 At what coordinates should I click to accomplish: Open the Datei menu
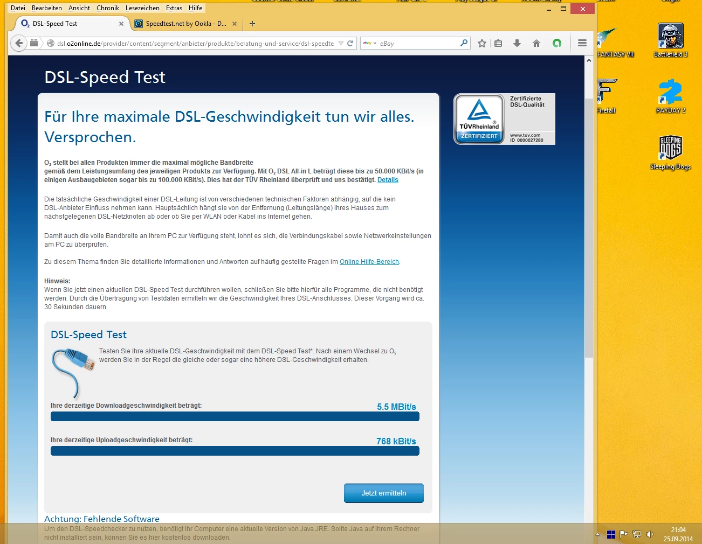[x=18, y=8]
